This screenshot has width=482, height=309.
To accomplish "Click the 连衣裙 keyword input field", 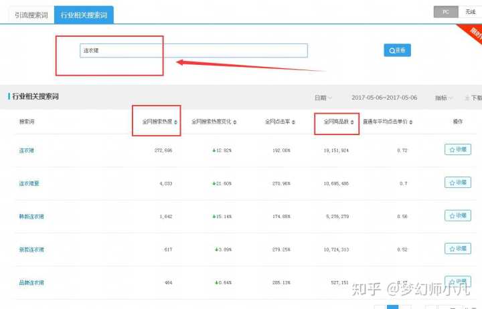I will click(193, 50).
